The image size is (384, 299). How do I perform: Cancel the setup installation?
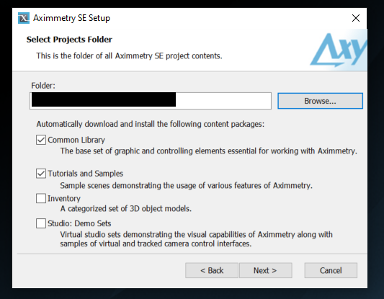click(x=331, y=270)
